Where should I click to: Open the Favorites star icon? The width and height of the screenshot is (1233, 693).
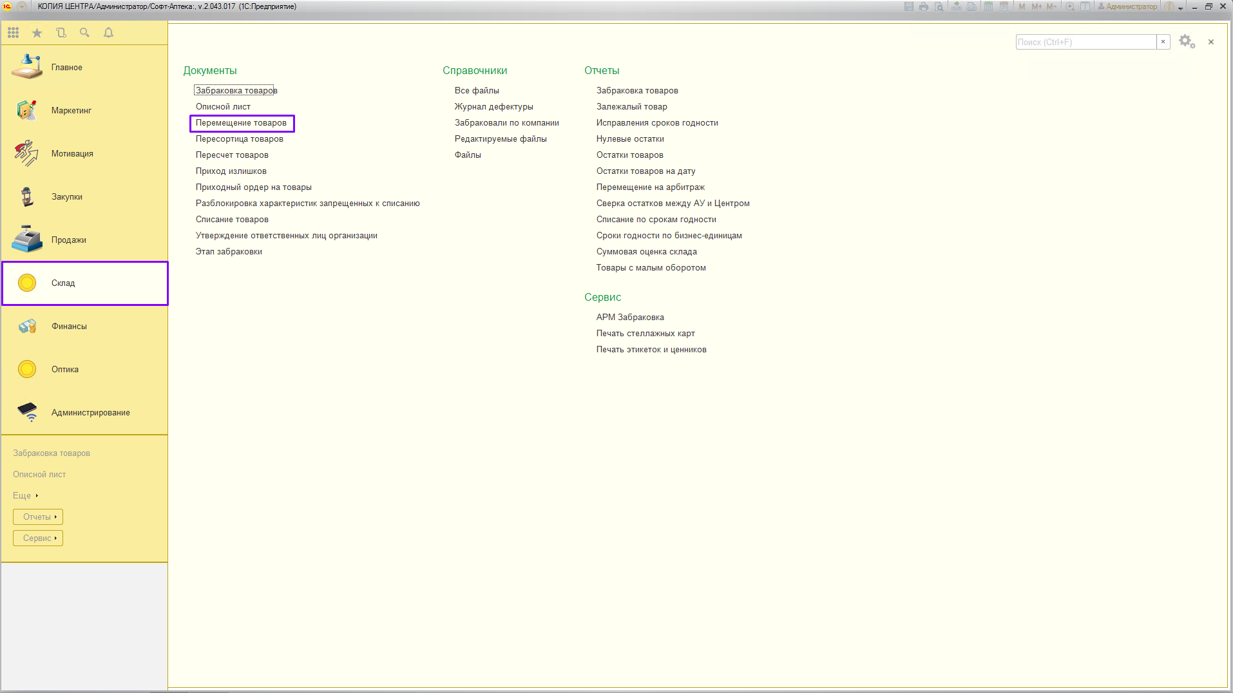coord(37,33)
